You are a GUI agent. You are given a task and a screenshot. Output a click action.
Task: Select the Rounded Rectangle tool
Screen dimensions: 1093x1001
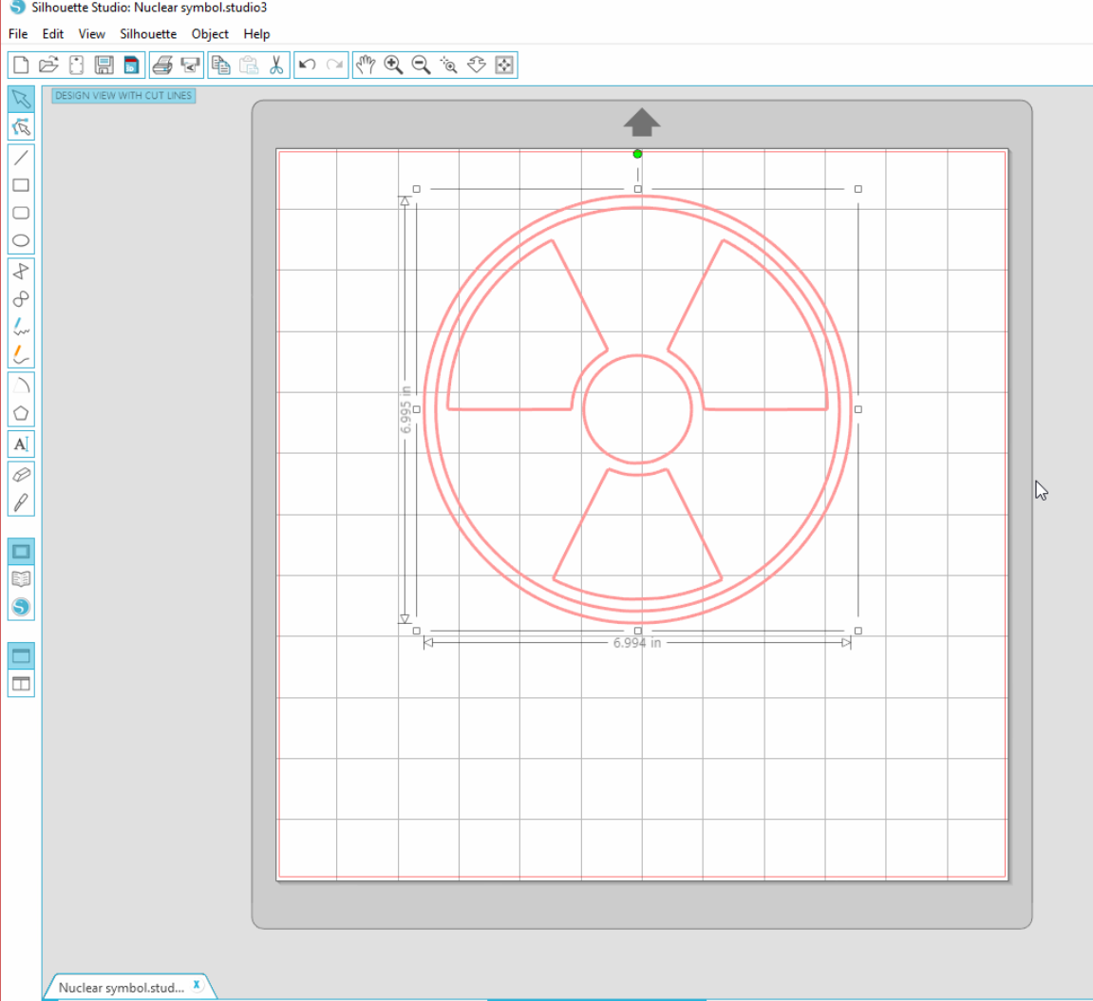click(x=21, y=213)
